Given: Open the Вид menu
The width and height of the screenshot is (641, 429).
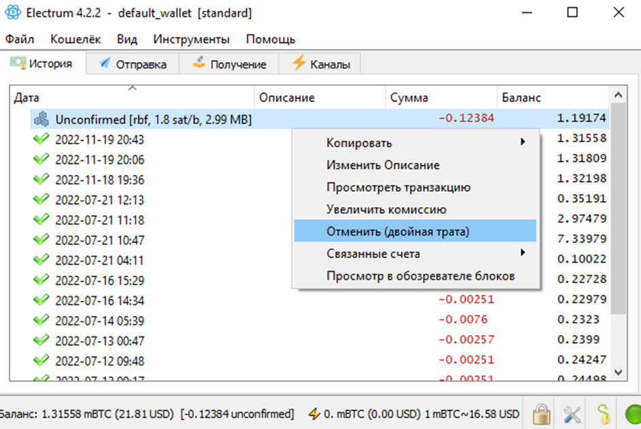Looking at the screenshot, I should pyautogui.click(x=127, y=39).
